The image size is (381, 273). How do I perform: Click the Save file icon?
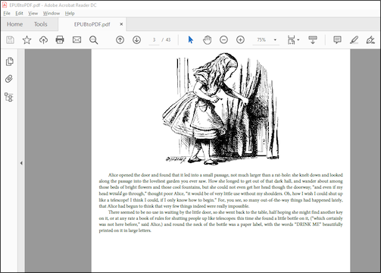(10, 40)
